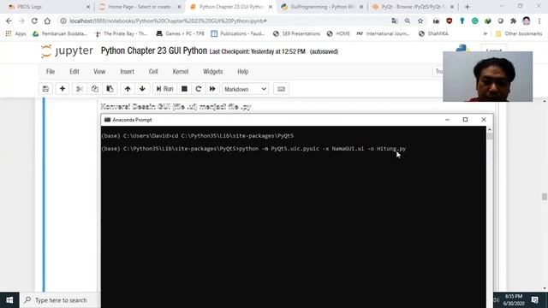Open the Insert menu in Jupyter

(127, 72)
